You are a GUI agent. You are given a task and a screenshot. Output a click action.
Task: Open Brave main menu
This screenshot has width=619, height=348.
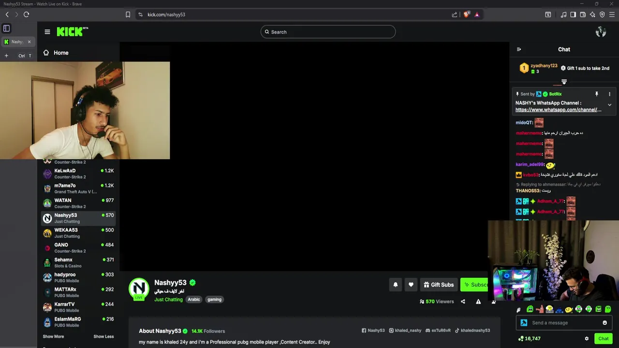612,14
